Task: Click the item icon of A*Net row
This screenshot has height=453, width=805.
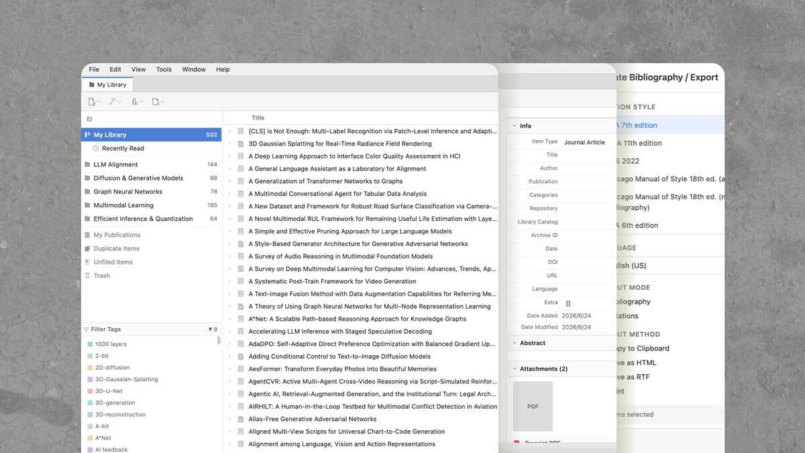Action: pos(241,319)
